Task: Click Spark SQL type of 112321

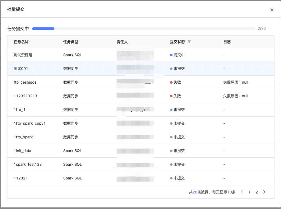Action: coord(72,178)
